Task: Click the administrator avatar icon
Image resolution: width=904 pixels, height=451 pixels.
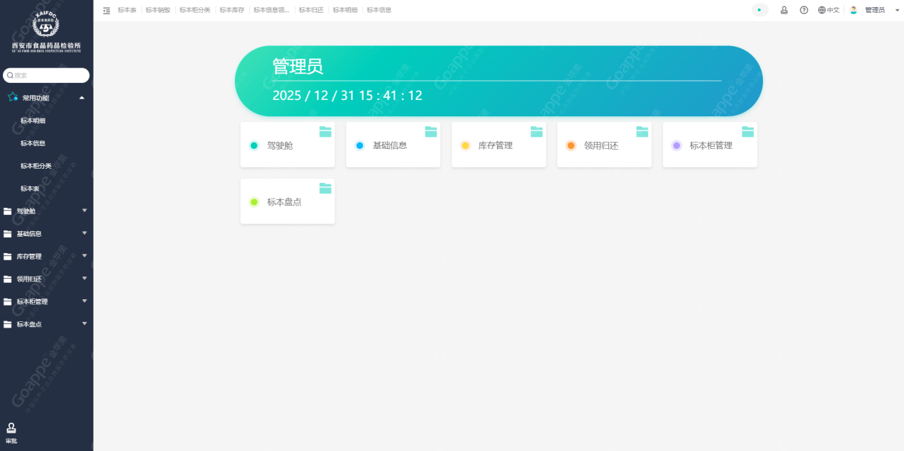Action: click(x=854, y=10)
